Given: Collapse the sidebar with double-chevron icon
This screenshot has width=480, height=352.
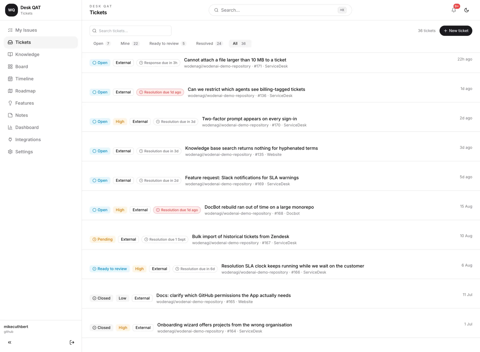Looking at the screenshot, I should (x=10, y=342).
